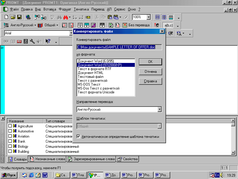This screenshot has width=238, height=179.
Task: Open the Общий topic toolbar dropdown
Action: 57,25
